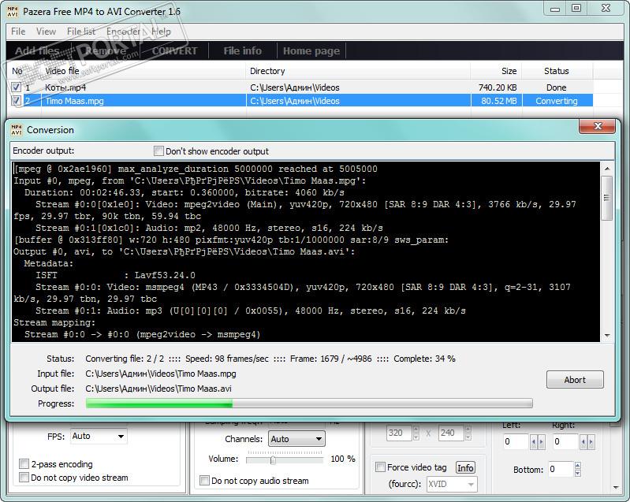The width and height of the screenshot is (630, 502).
Task: Uncheck the Коты.mp4 file checkbox
Action: (16, 87)
